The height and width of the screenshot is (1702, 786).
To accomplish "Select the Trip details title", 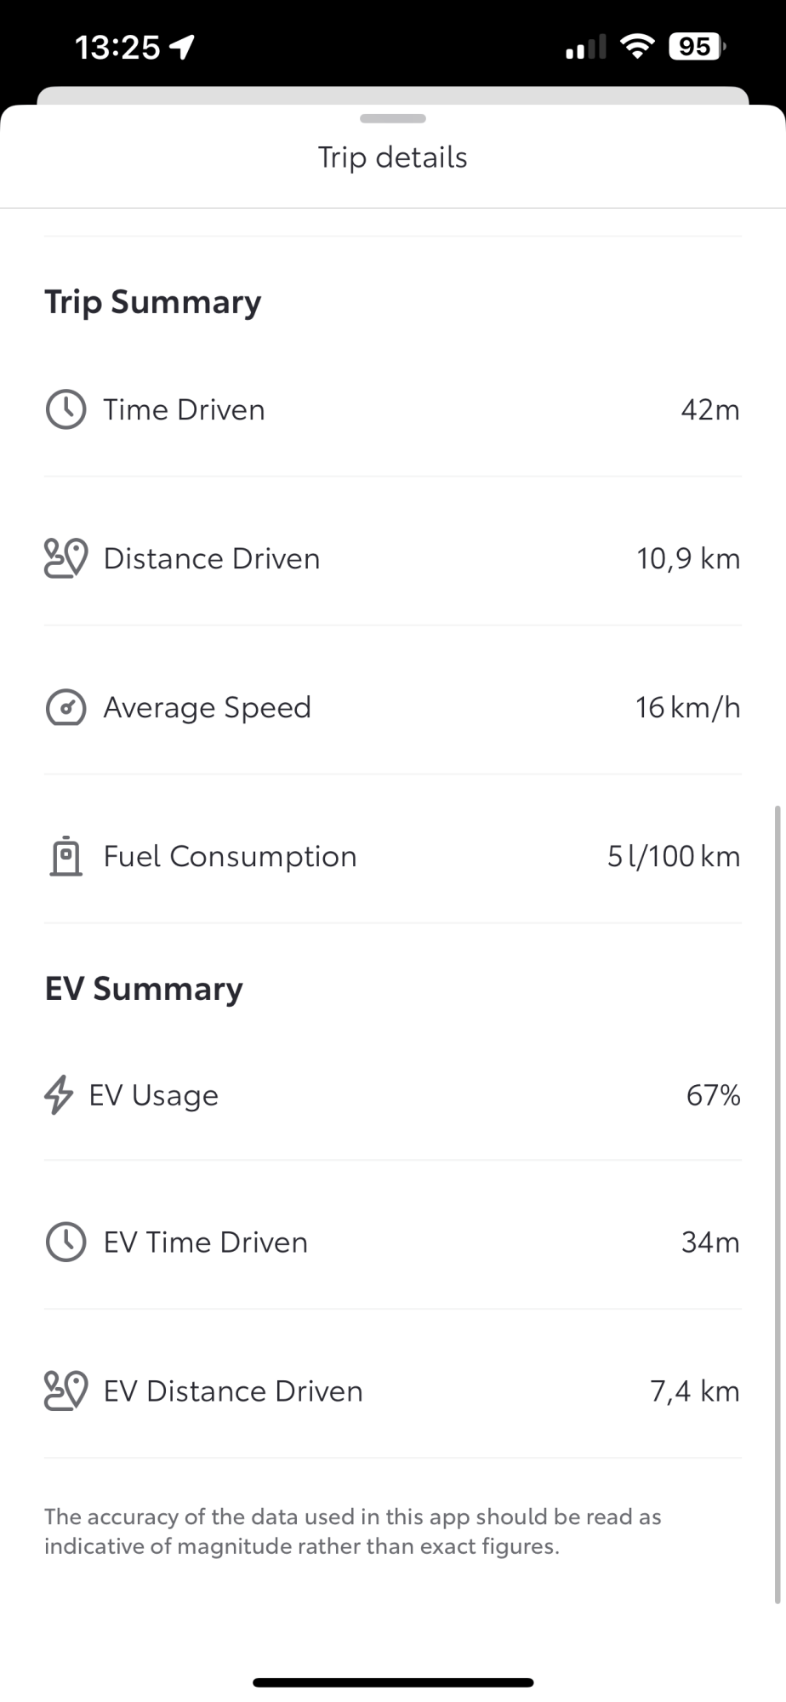I will 393,157.
